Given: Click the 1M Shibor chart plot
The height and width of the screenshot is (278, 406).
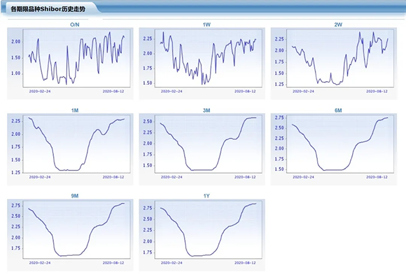Looking at the screenshot, I should coord(76,144).
